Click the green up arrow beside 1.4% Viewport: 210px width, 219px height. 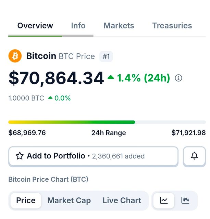pyautogui.click(x=111, y=78)
